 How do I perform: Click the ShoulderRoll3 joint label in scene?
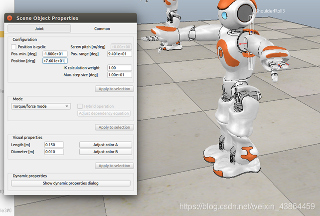point(270,11)
